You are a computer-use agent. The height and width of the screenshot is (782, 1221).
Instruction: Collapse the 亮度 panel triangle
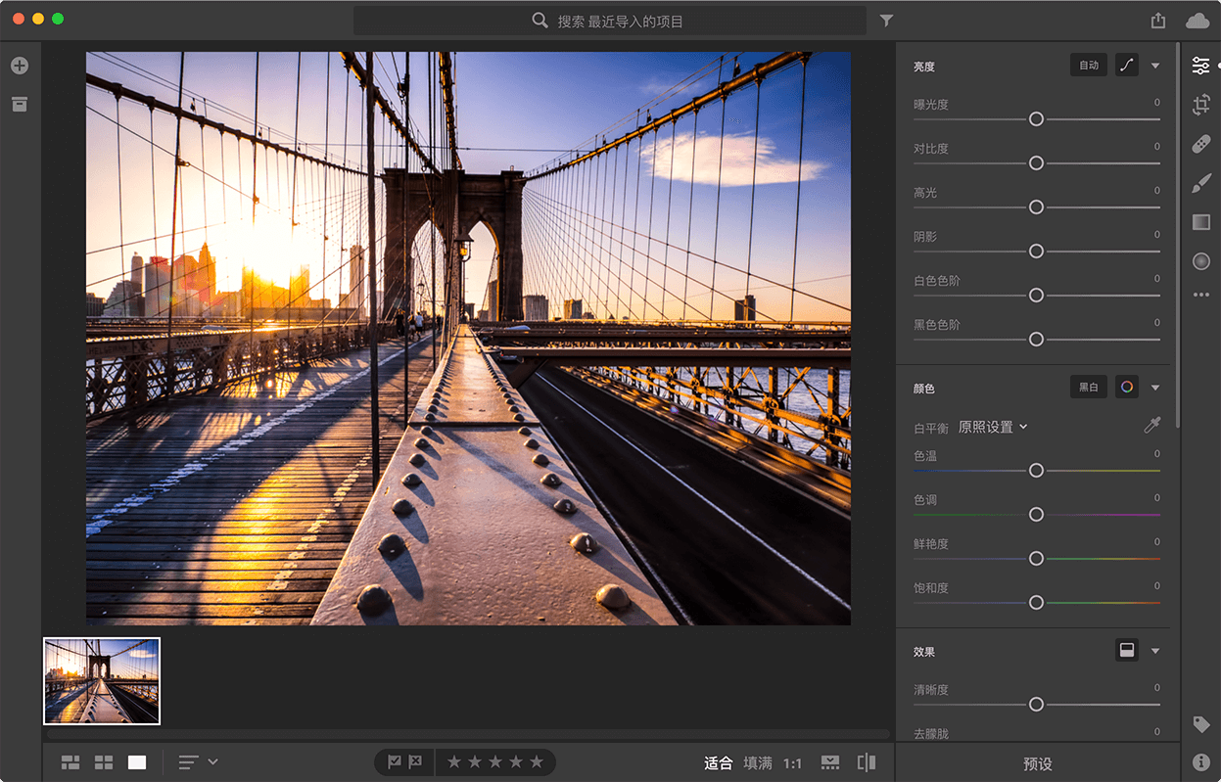click(1155, 66)
